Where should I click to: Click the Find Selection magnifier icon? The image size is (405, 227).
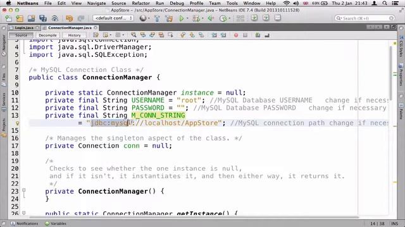coord(134,35)
